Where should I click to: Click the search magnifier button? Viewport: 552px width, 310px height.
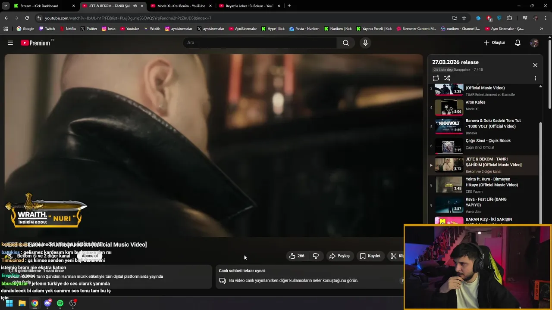346,43
